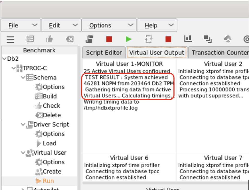Click the orange arrow icon beside Run

[39, 181]
